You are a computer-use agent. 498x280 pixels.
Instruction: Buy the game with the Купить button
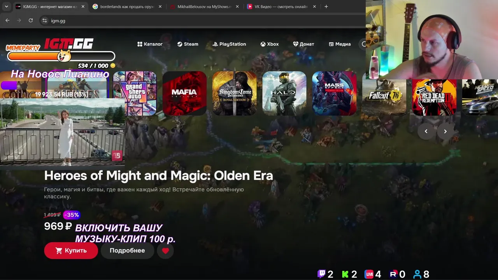pyautogui.click(x=71, y=250)
